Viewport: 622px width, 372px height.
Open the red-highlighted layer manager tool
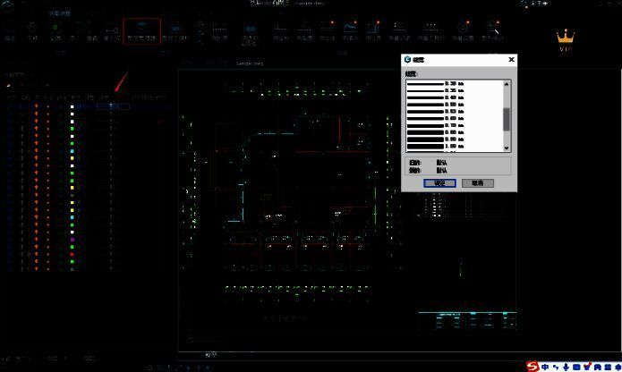pos(141,32)
